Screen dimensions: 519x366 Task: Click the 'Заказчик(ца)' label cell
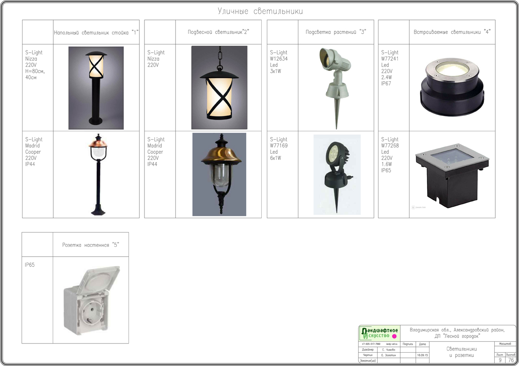(368, 360)
